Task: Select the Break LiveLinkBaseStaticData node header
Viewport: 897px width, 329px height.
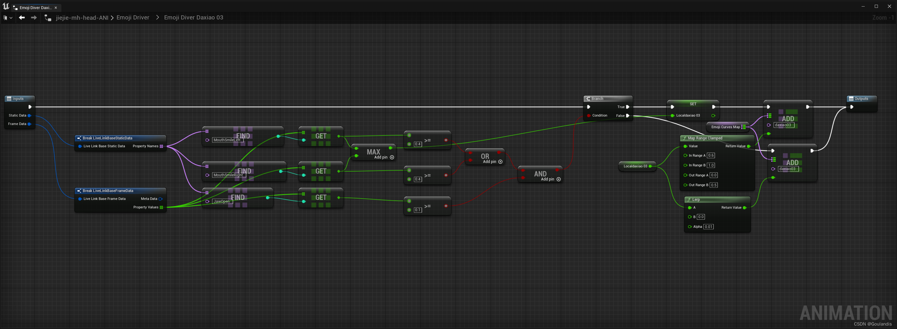Action: (120, 138)
